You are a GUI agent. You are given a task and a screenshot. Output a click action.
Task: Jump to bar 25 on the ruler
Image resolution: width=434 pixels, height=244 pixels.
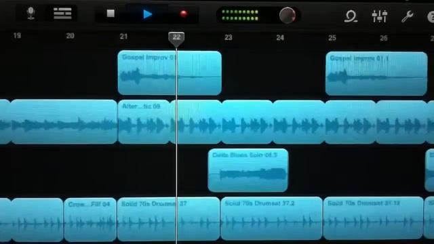click(332, 38)
